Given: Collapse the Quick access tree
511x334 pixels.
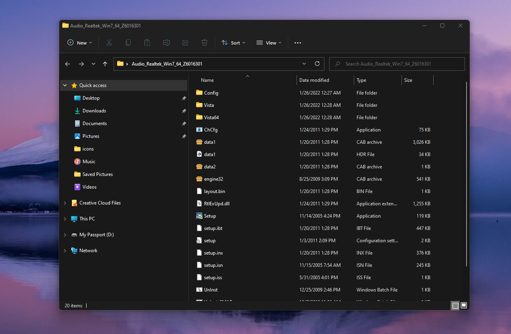Looking at the screenshot, I should click(x=65, y=85).
